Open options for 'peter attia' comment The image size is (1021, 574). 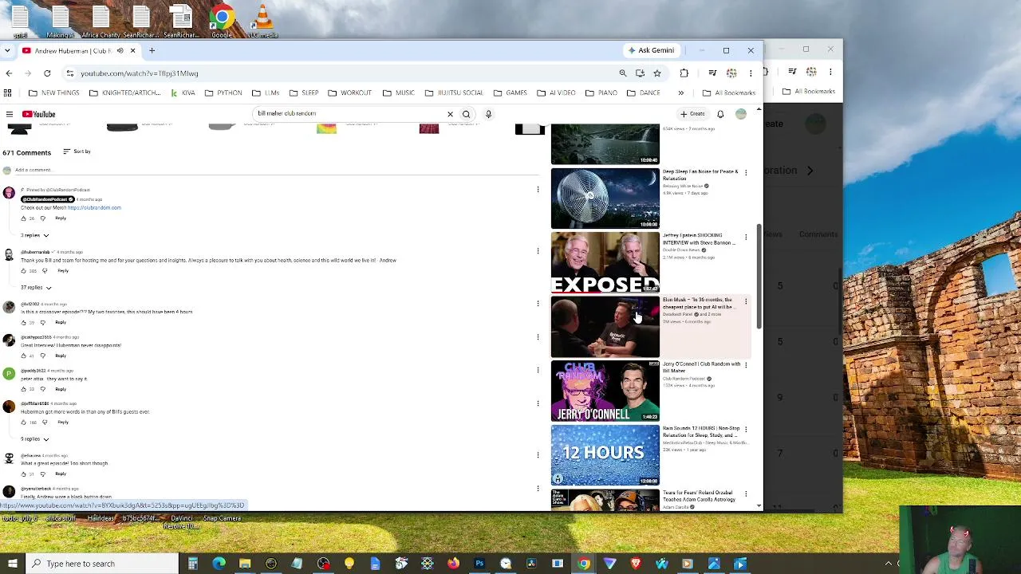click(538, 370)
